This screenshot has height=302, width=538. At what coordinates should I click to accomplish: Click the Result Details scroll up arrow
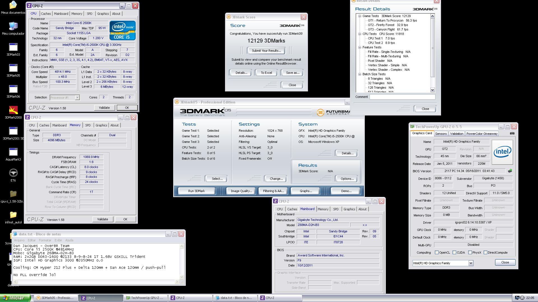[432, 16]
